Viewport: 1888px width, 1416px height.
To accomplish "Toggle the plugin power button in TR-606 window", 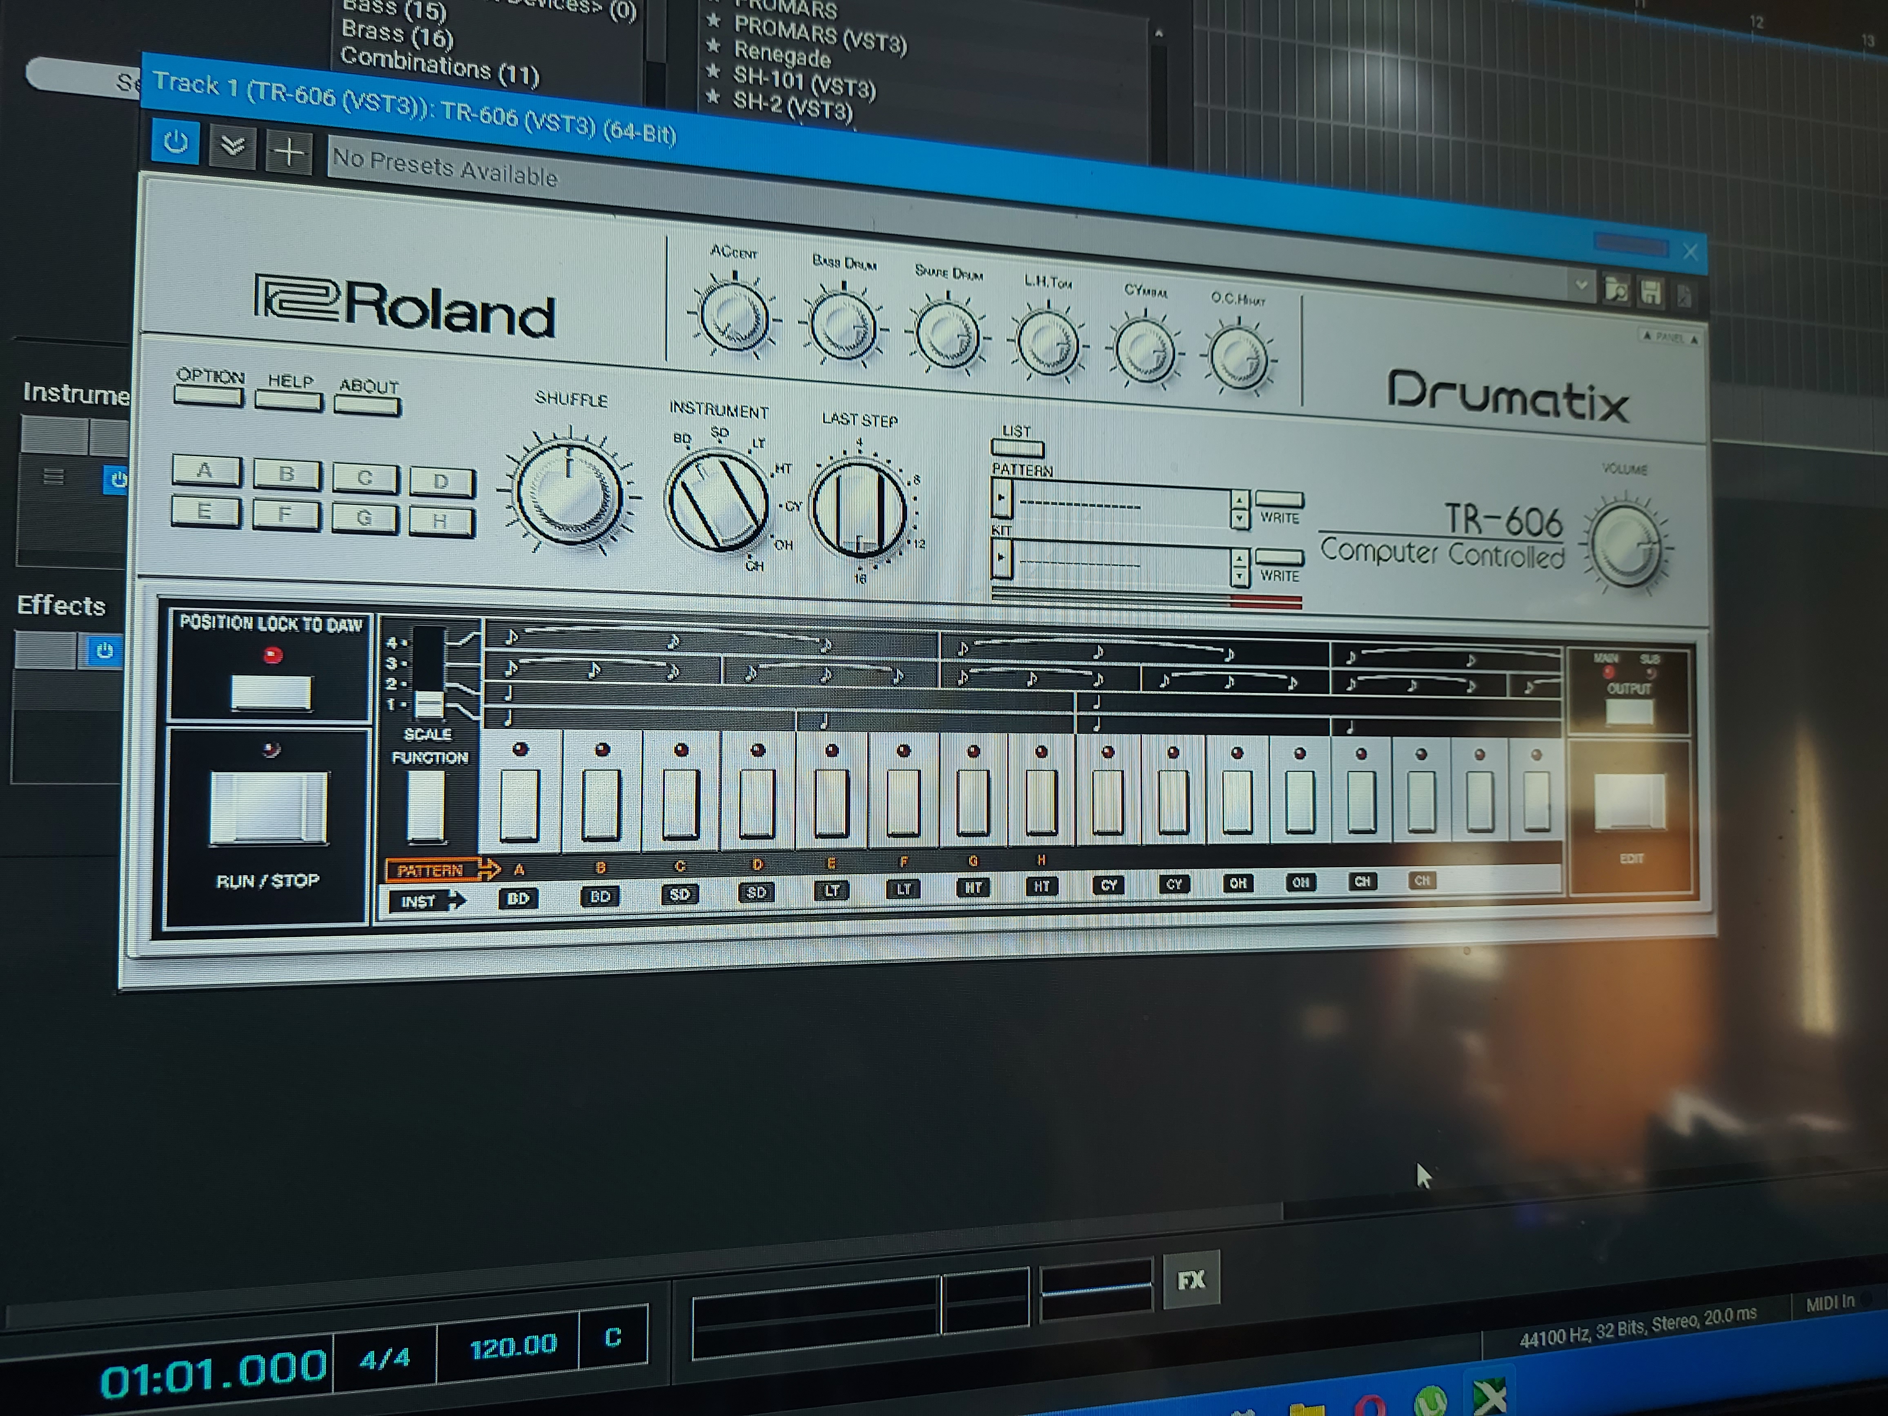I will click(176, 142).
